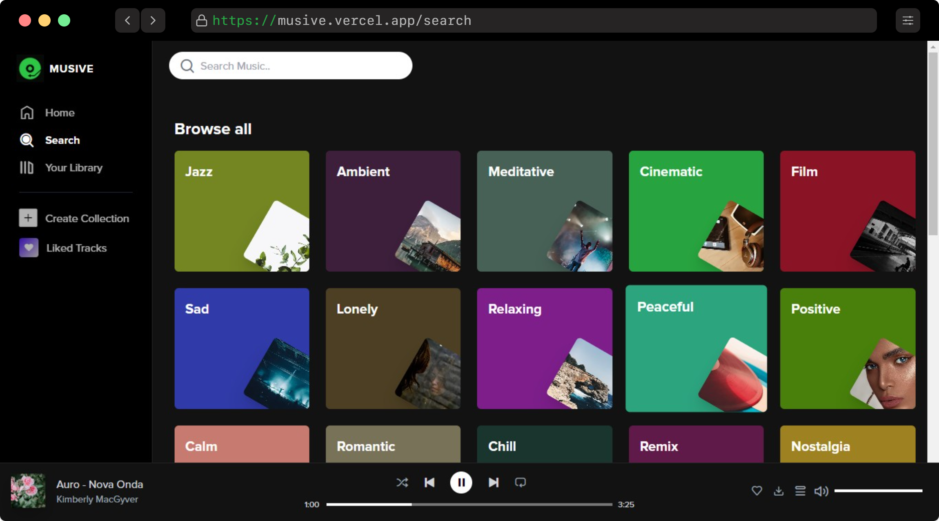Open the Jazz genre card
Screen dimensions: 939x521
[x=242, y=211]
